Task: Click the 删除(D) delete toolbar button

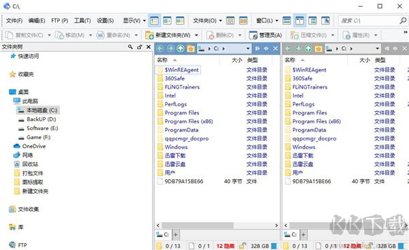Action: pyautogui.click(x=220, y=35)
